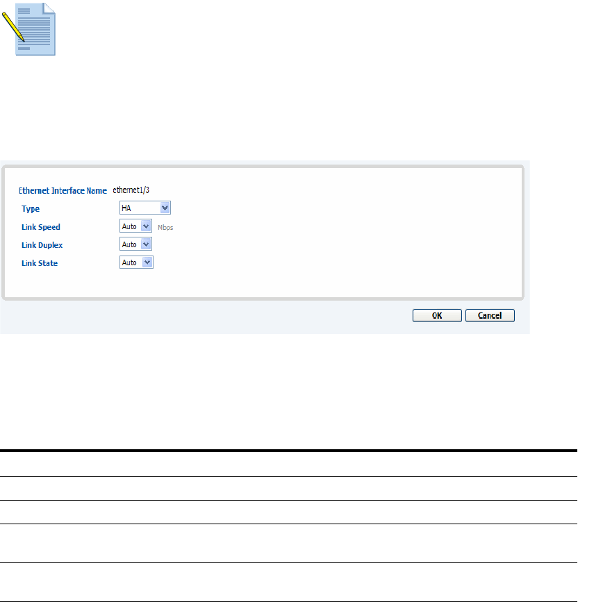Click the Ethernet Interface Name label
Viewport: 603px width, 602px height.
[x=63, y=191]
